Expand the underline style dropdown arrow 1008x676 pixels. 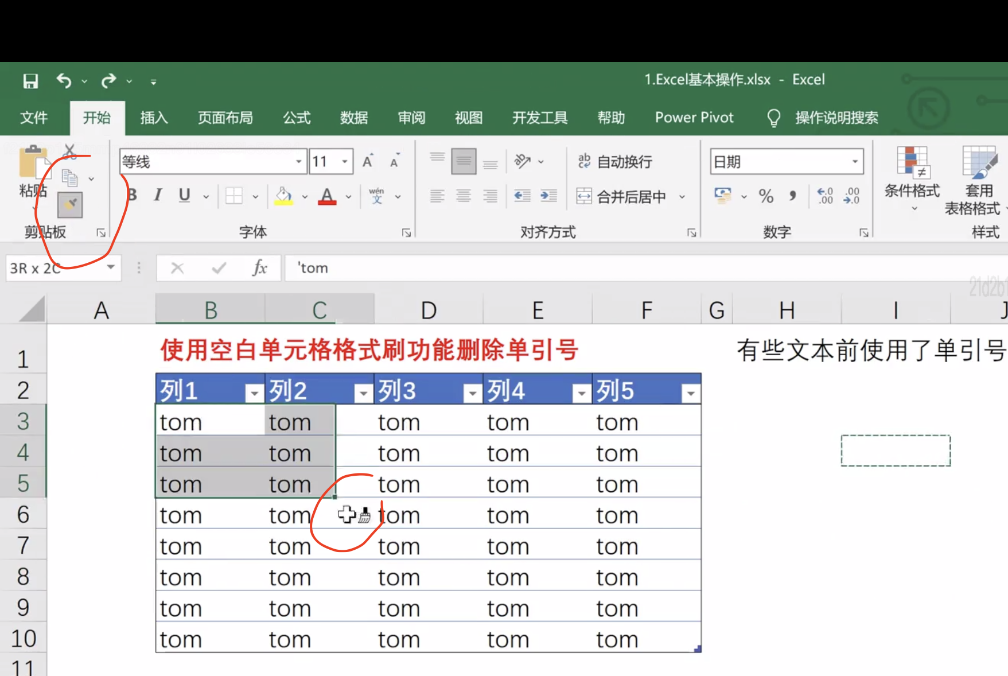point(206,197)
